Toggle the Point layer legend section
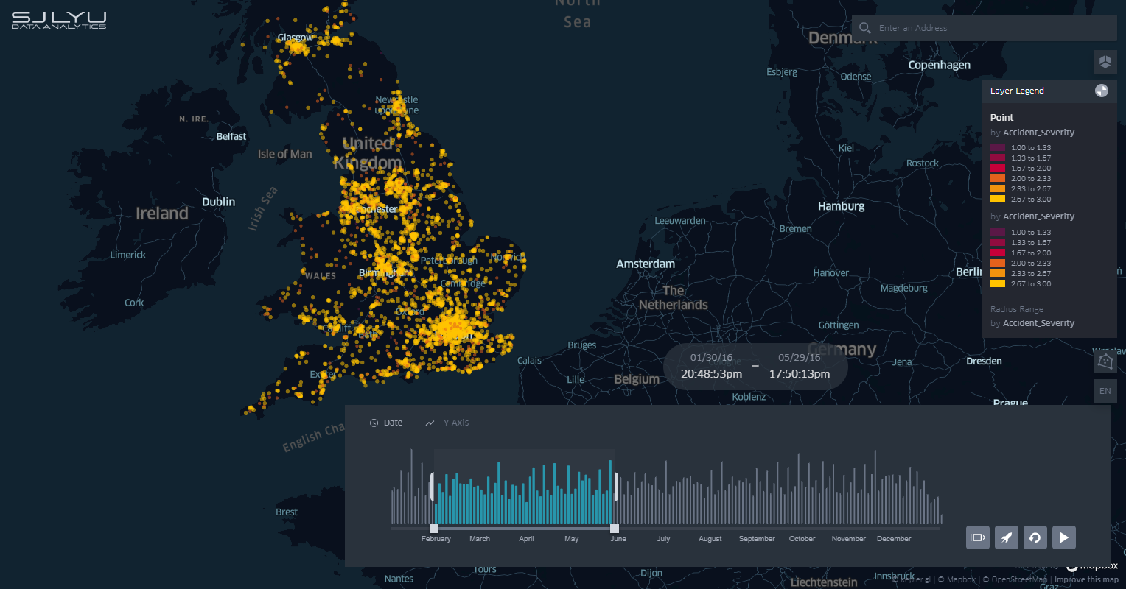This screenshot has width=1126, height=589. click(1001, 117)
